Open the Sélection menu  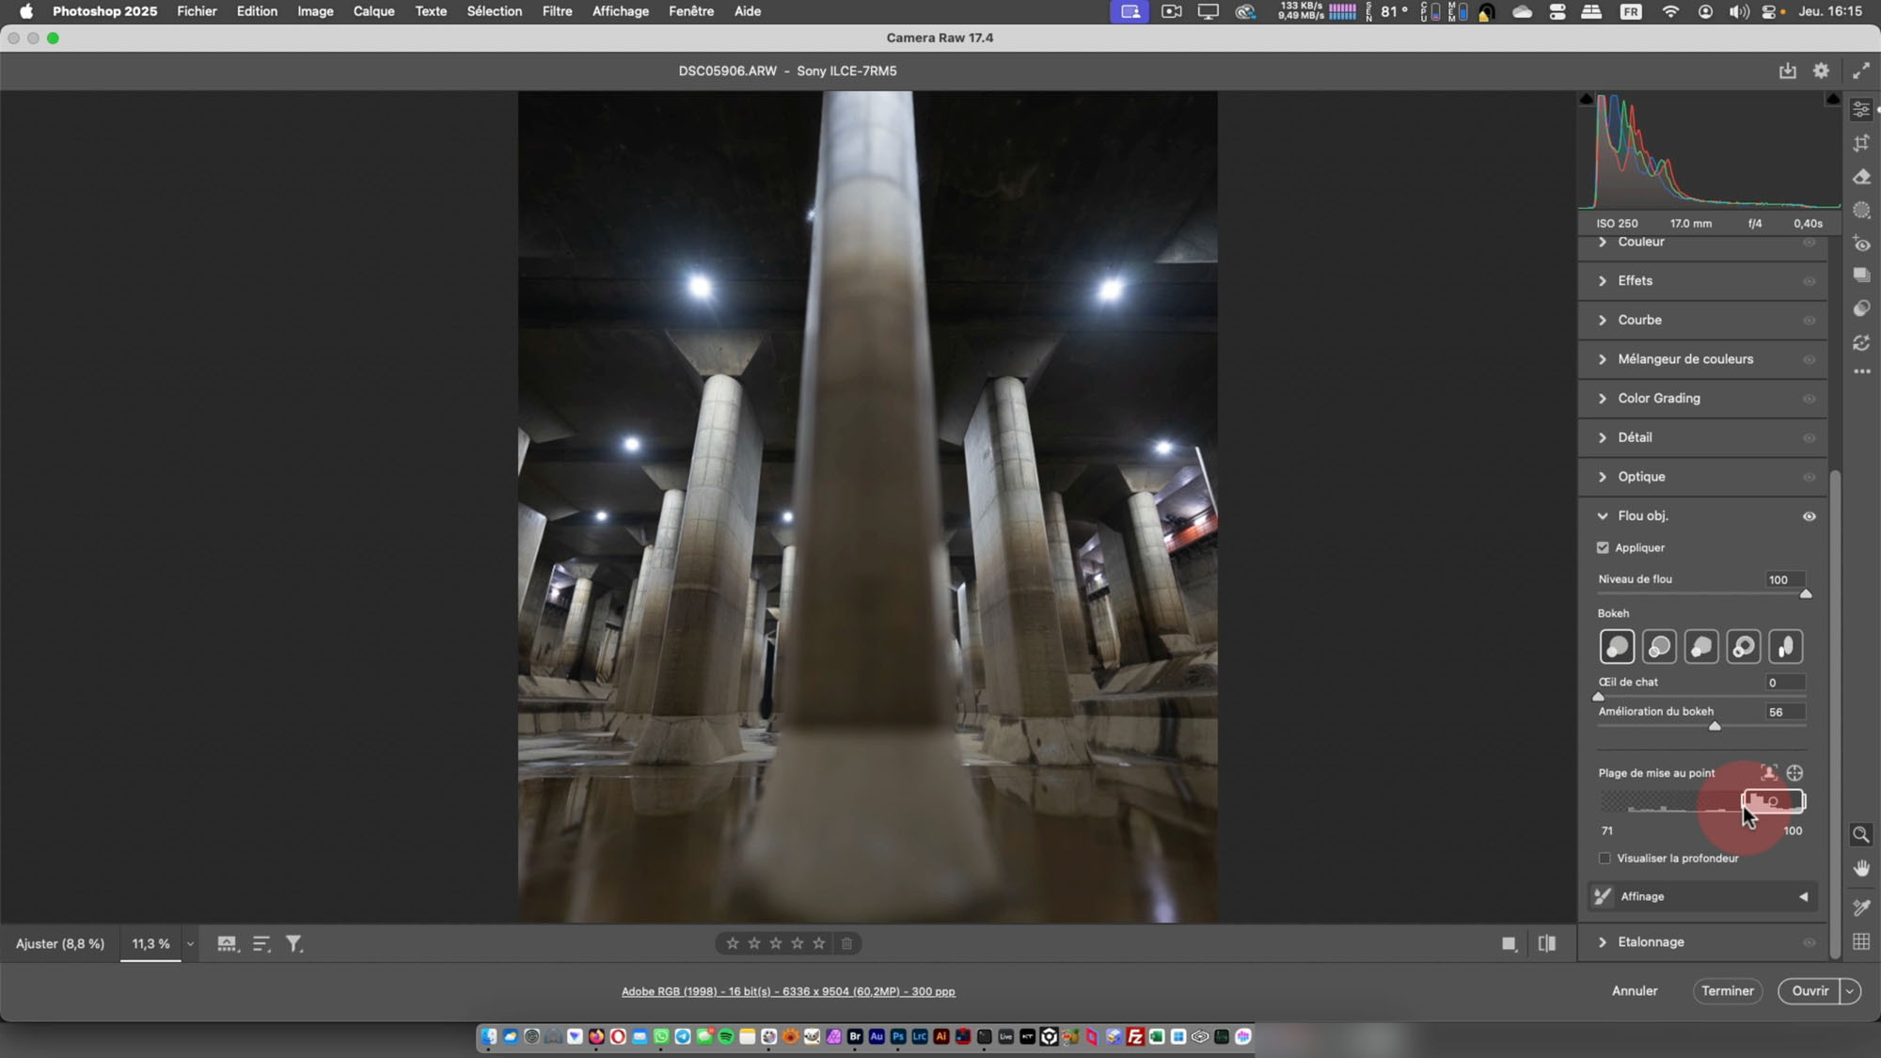(494, 11)
